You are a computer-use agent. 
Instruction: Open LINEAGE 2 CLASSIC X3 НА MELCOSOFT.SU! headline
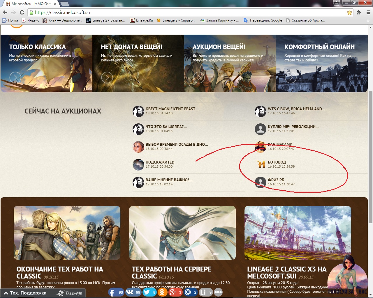[287, 273]
